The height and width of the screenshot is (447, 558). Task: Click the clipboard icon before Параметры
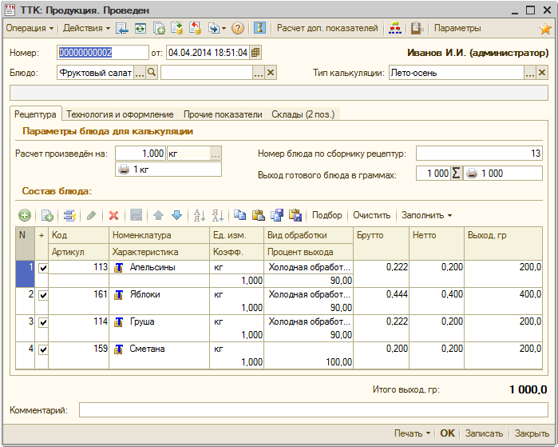[417, 28]
